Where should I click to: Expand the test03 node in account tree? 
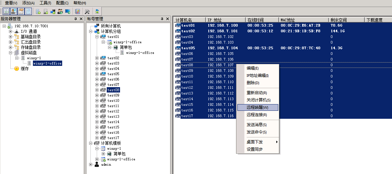pyautogui.click(x=97, y=63)
